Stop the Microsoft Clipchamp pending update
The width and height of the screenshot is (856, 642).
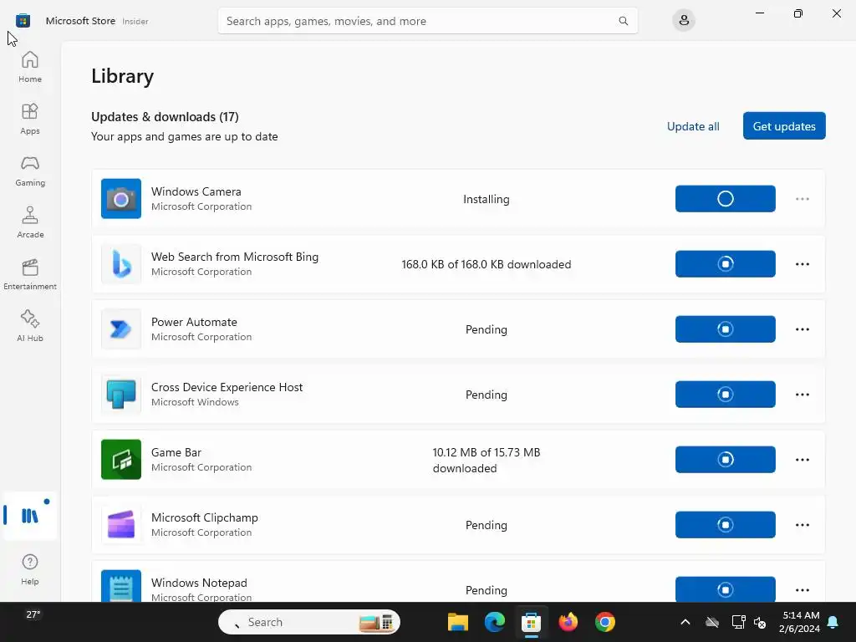pyautogui.click(x=725, y=525)
